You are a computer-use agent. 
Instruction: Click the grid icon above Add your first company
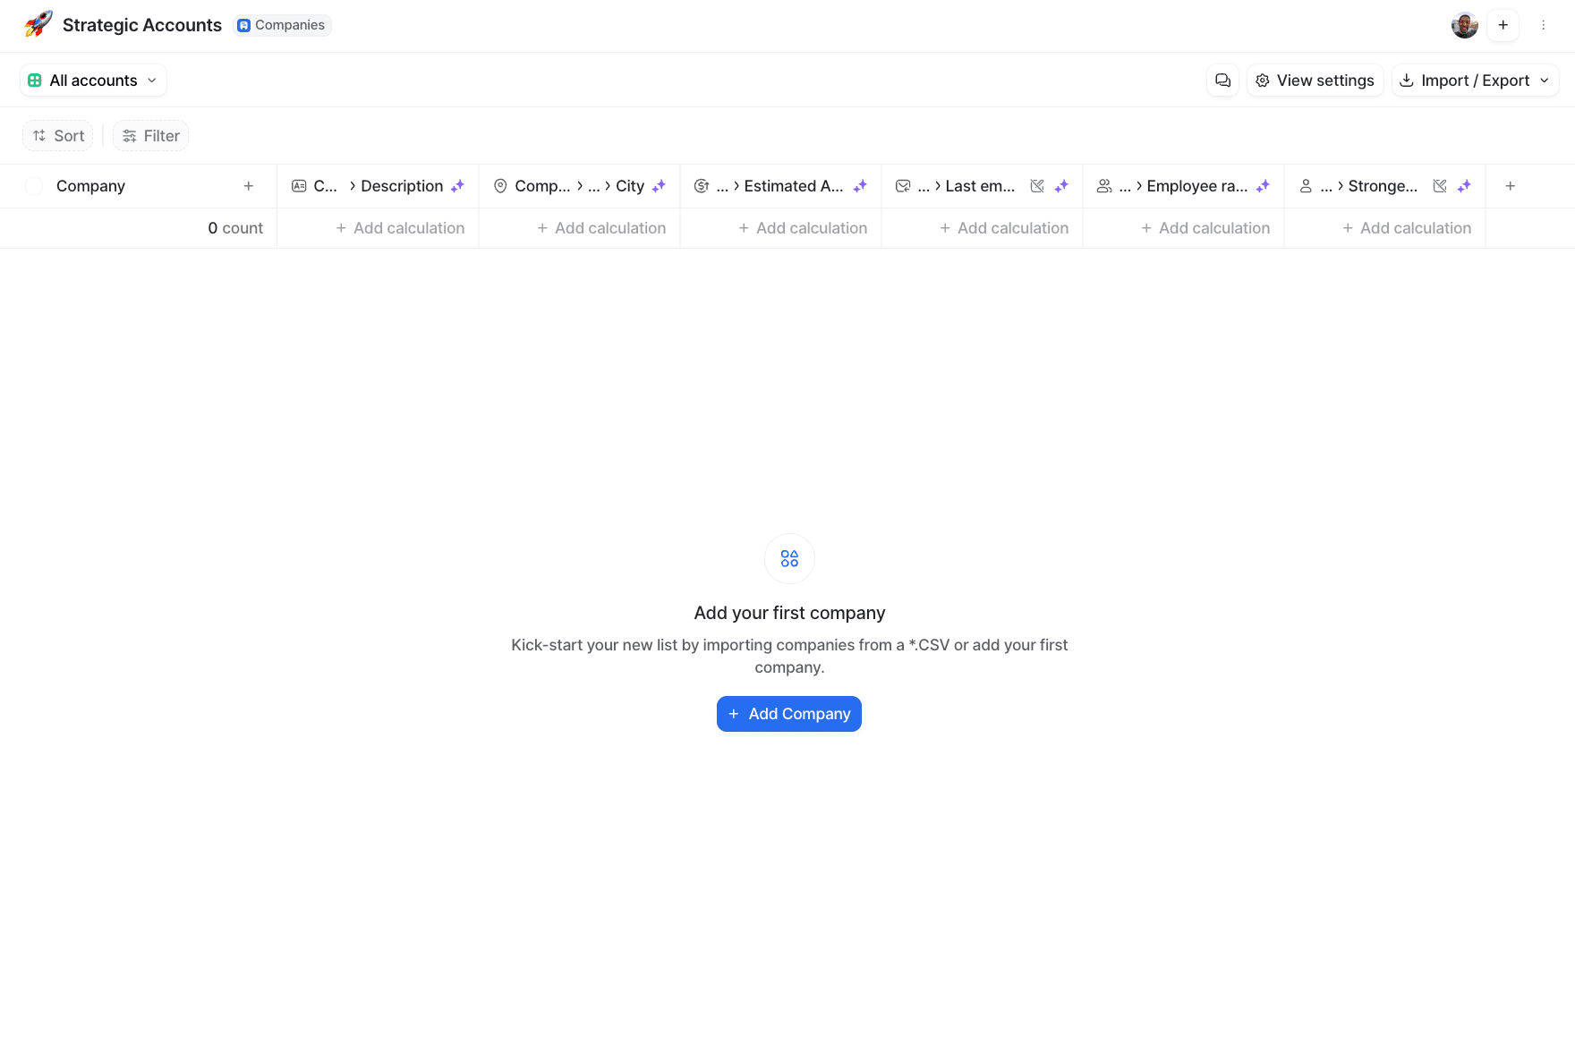pos(789,558)
